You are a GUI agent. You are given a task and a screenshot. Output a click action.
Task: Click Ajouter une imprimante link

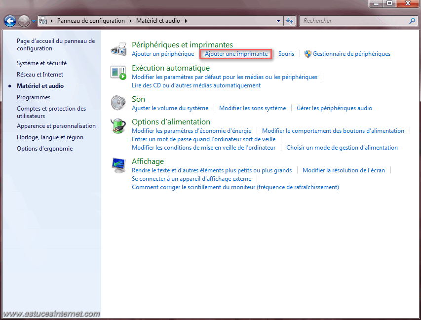[236, 54]
